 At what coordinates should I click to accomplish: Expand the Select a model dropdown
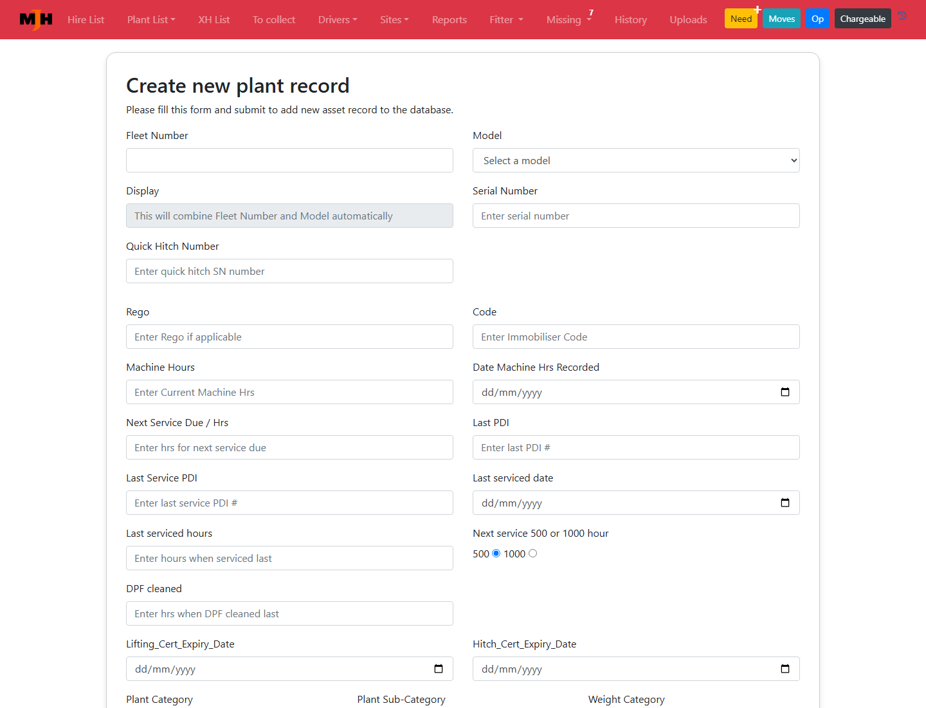[x=636, y=160]
